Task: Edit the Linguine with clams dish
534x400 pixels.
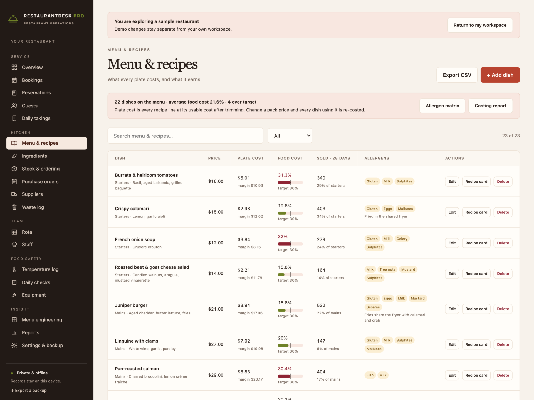Action: (x=452, y=344)
